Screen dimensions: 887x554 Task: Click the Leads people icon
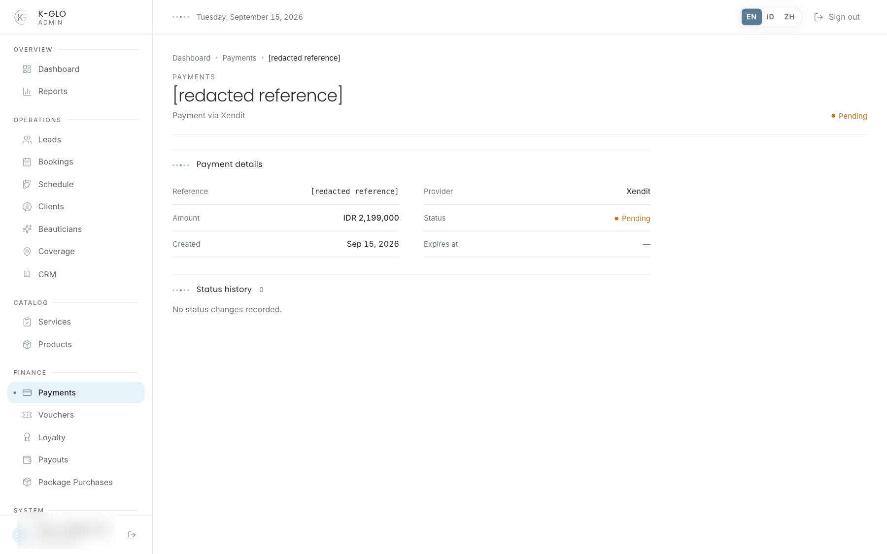click(x=27, y=140)
